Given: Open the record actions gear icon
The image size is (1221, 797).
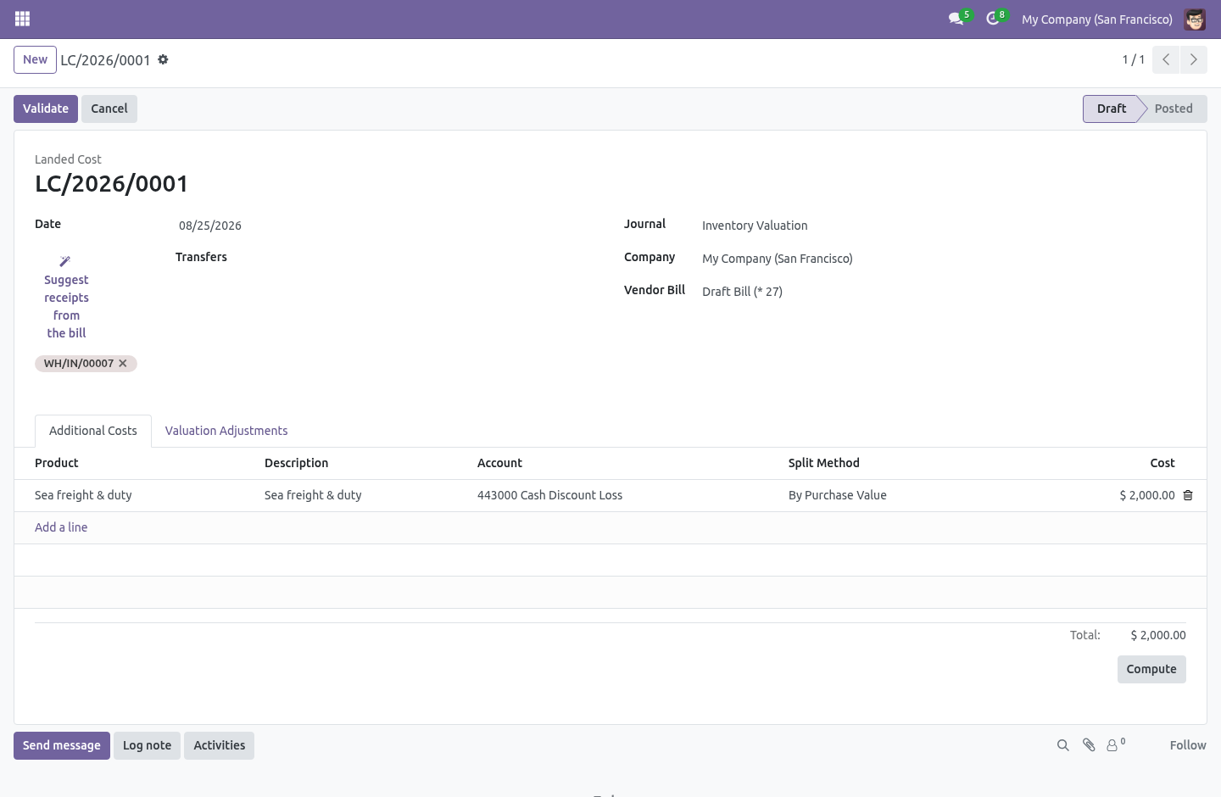Looking at the screenshot, I should [x=163, y=59].
